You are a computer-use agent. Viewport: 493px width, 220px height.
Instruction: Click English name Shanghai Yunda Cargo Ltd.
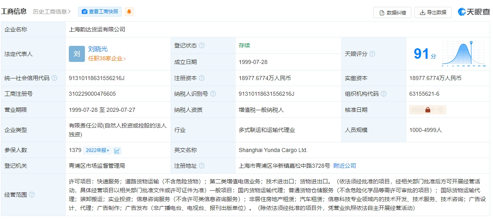pyautogui.click(x=273, y=150)
